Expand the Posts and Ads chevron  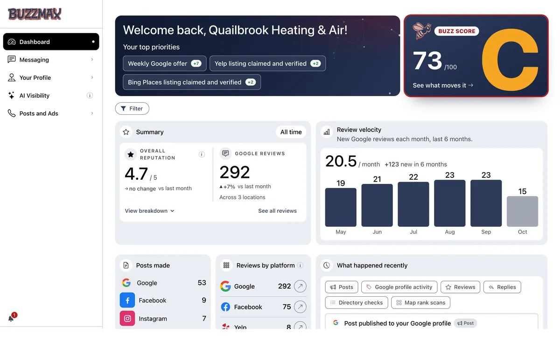tap(92, 113)
